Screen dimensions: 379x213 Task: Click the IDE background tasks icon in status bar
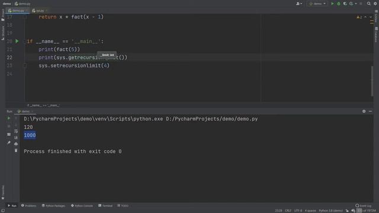point(353,211)
